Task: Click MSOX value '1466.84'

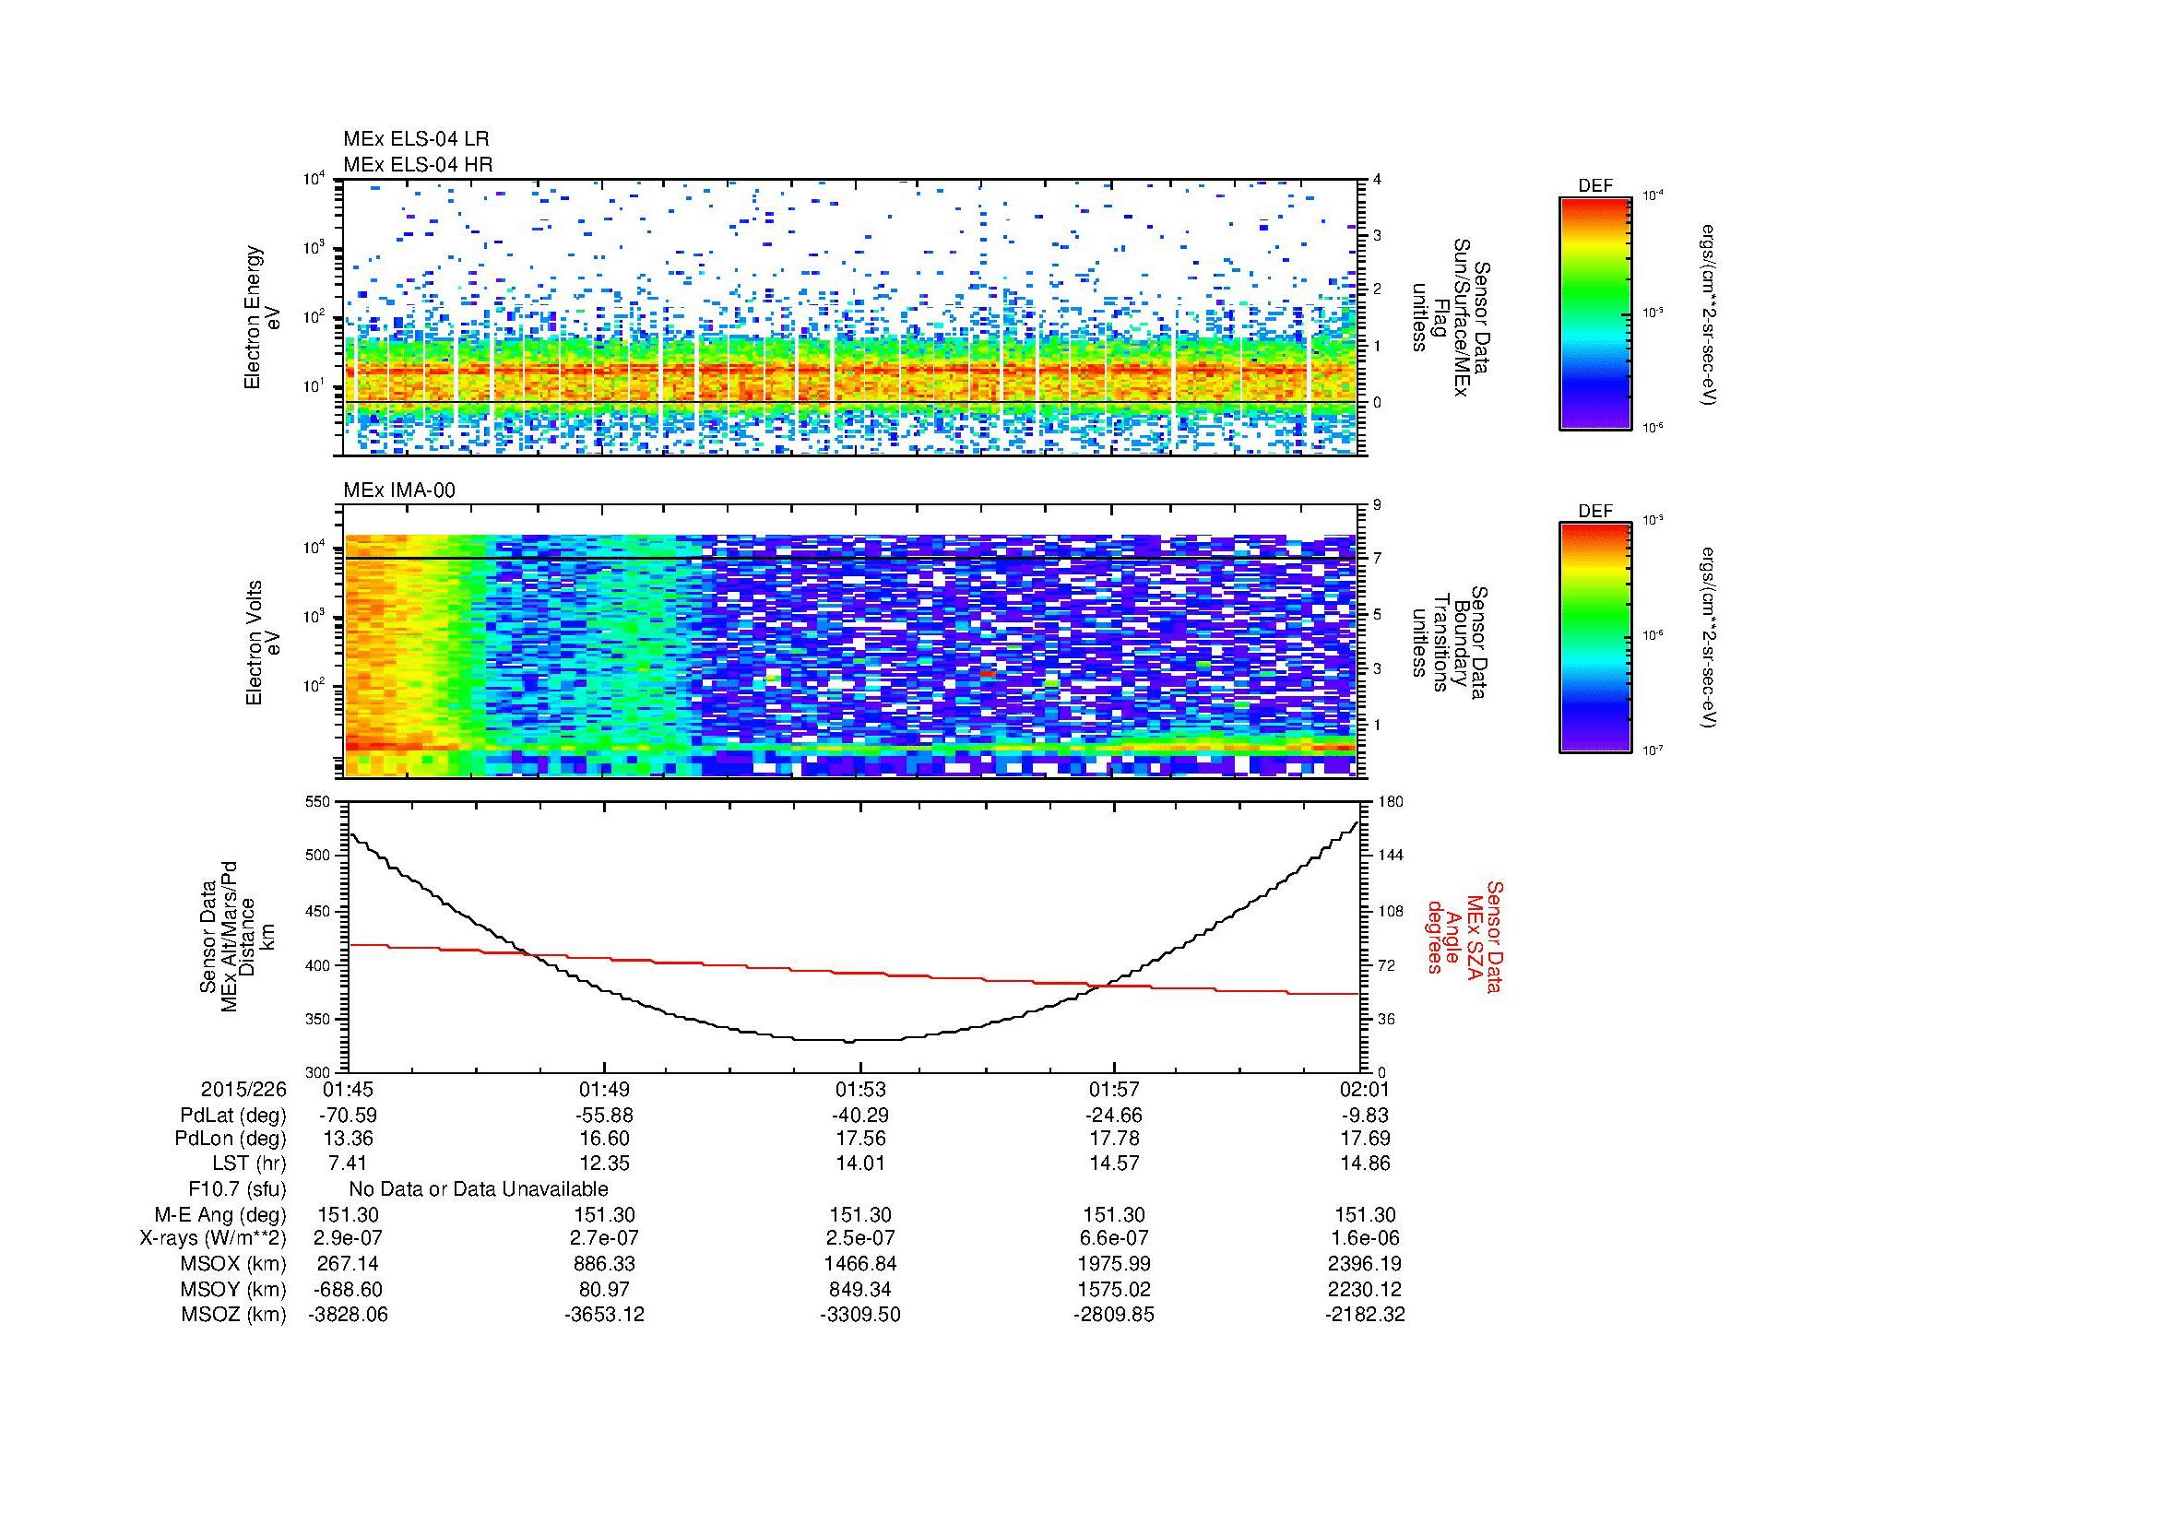Action: [860, 1264]
